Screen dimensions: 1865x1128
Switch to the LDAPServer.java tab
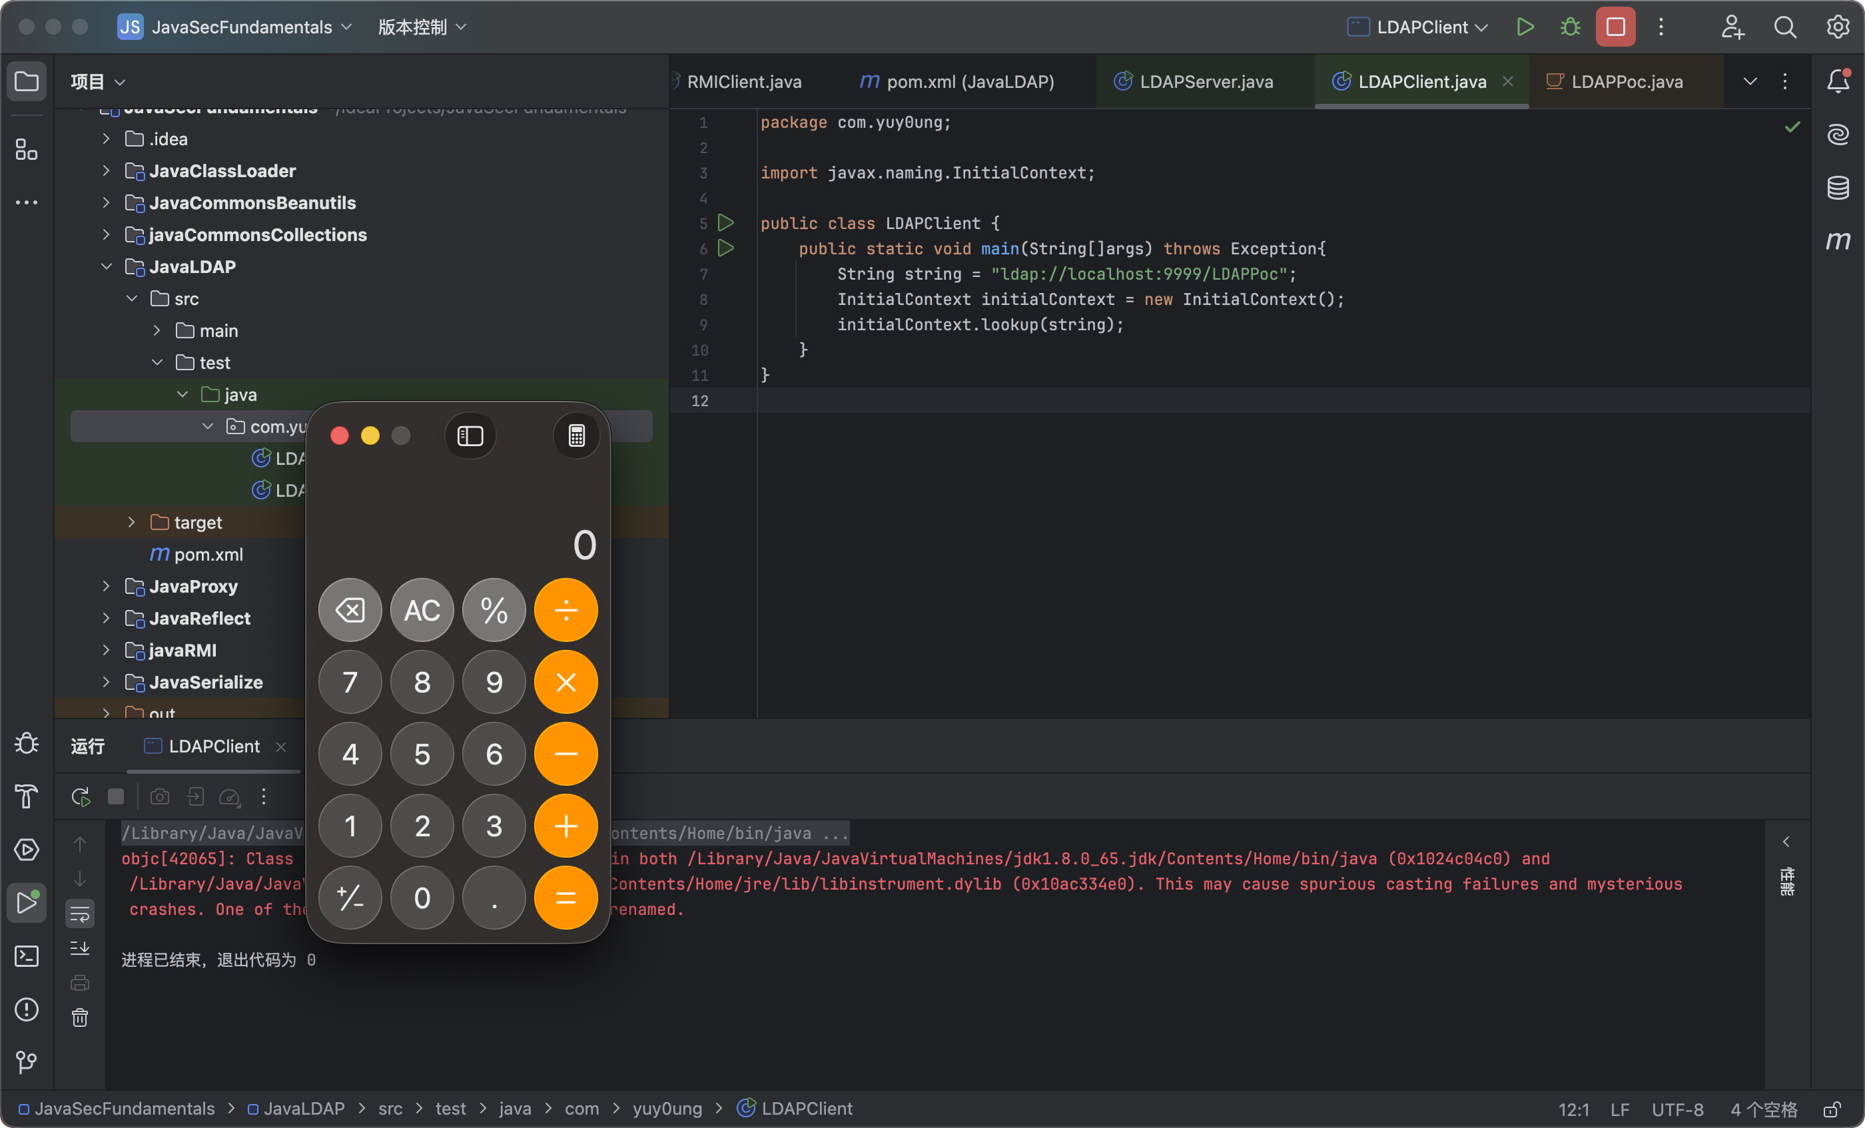click(1205, 82)
